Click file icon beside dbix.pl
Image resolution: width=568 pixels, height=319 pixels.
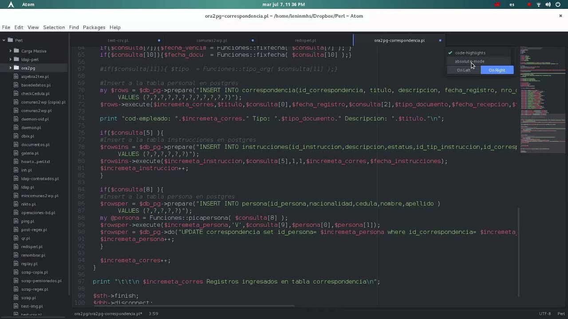16,136
